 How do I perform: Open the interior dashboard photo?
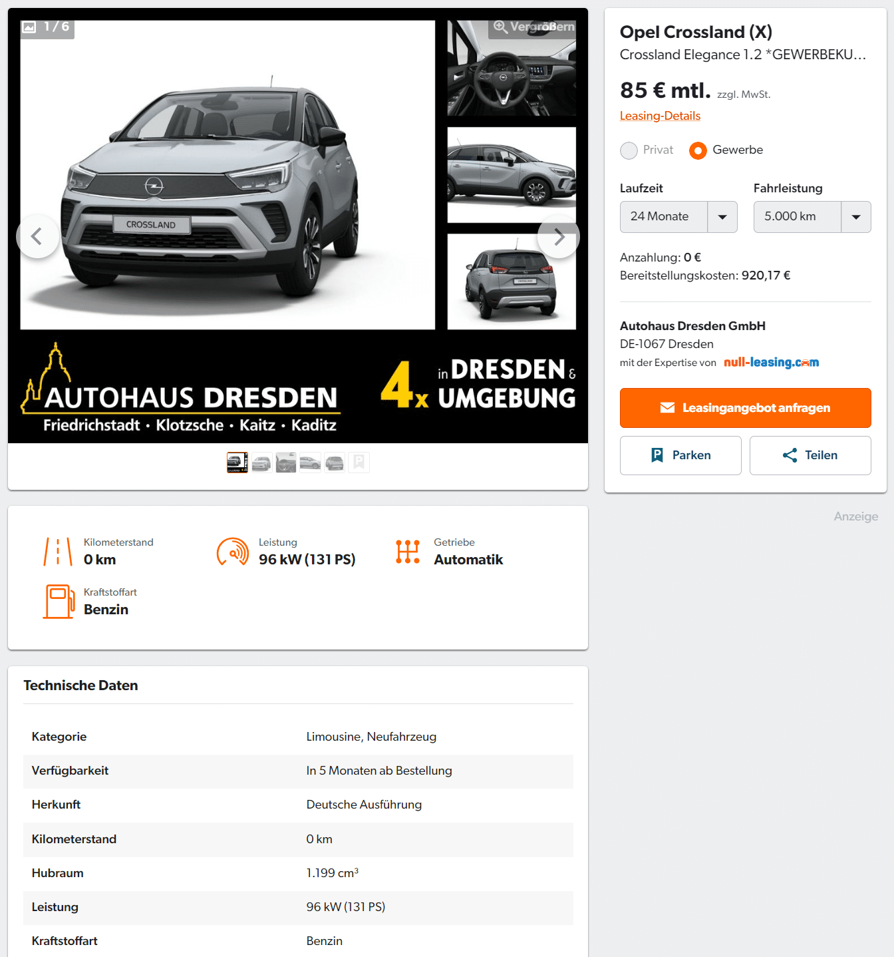tap(512, 68)
